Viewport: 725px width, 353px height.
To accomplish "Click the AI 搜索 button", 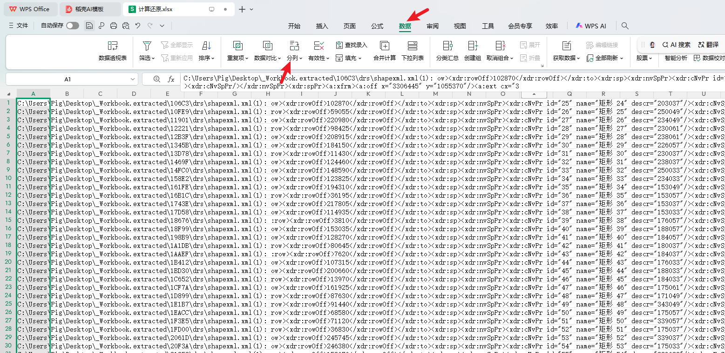I will (x=677, y=45).
